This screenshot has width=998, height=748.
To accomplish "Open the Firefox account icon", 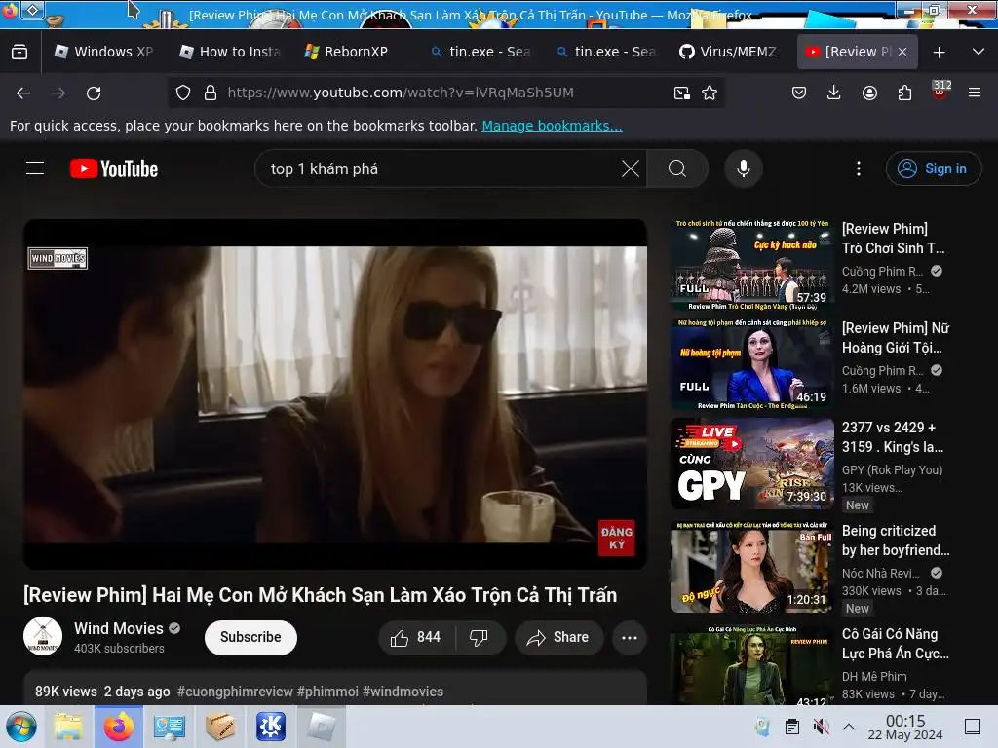I will (x=869, y=93).
